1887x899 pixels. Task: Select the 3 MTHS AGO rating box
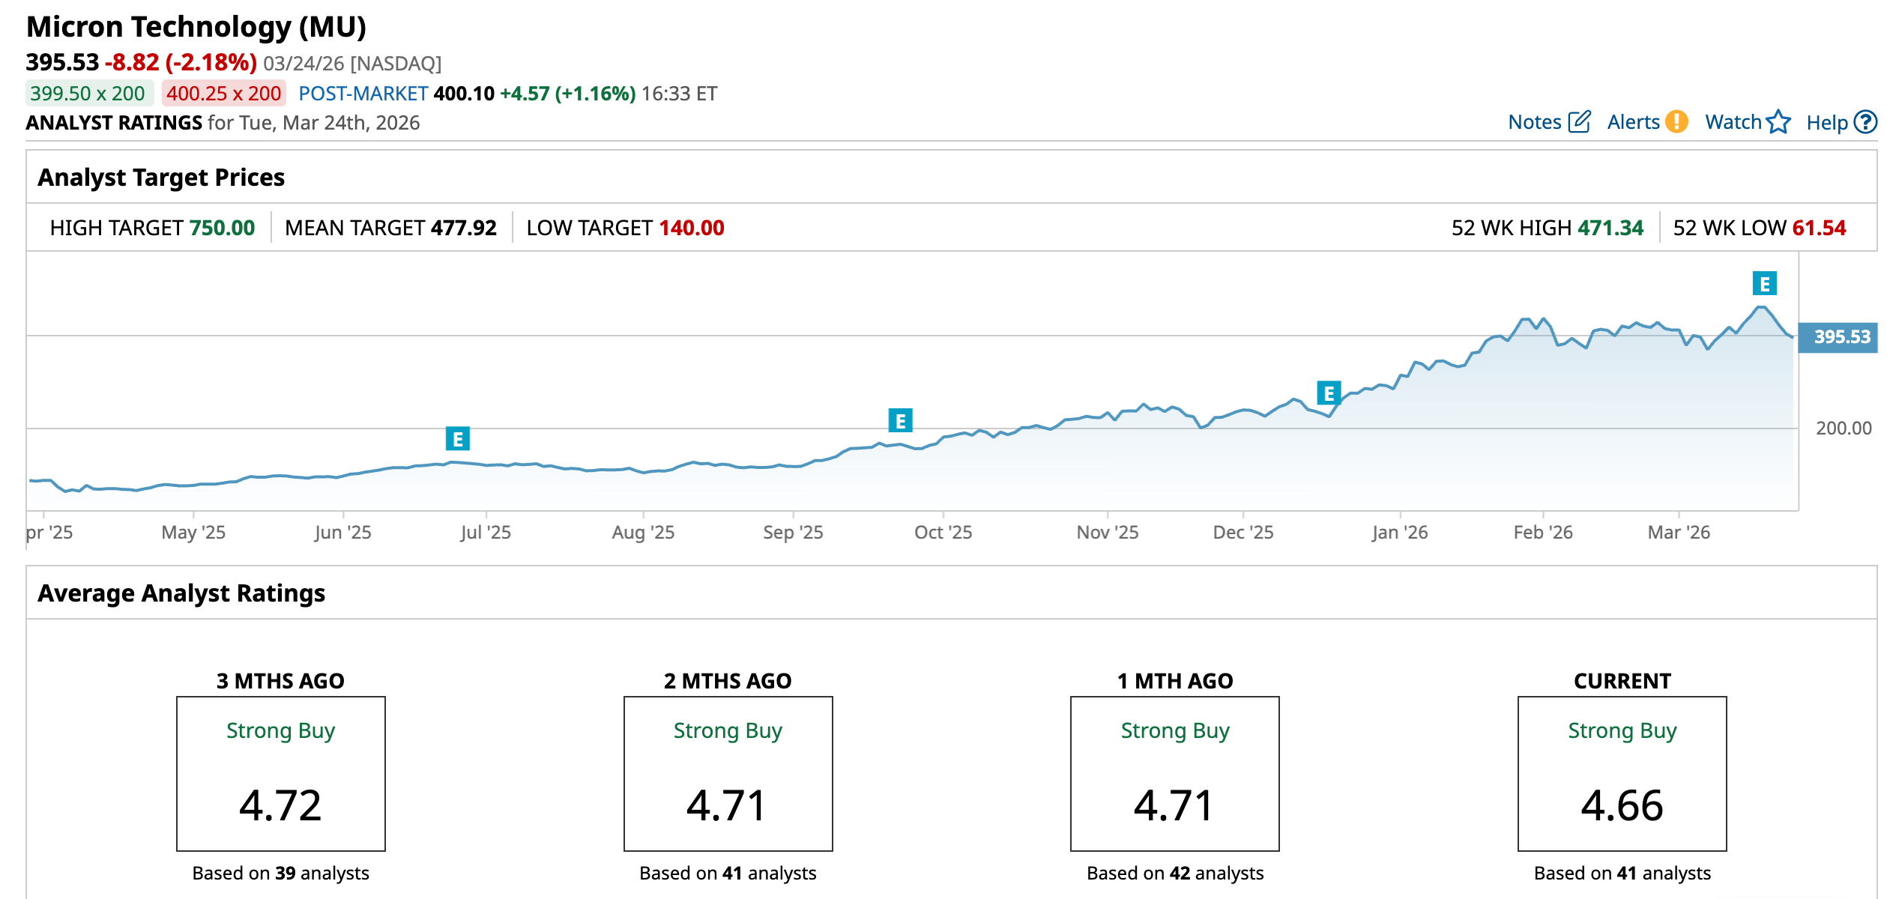click(x=280, y=773)
